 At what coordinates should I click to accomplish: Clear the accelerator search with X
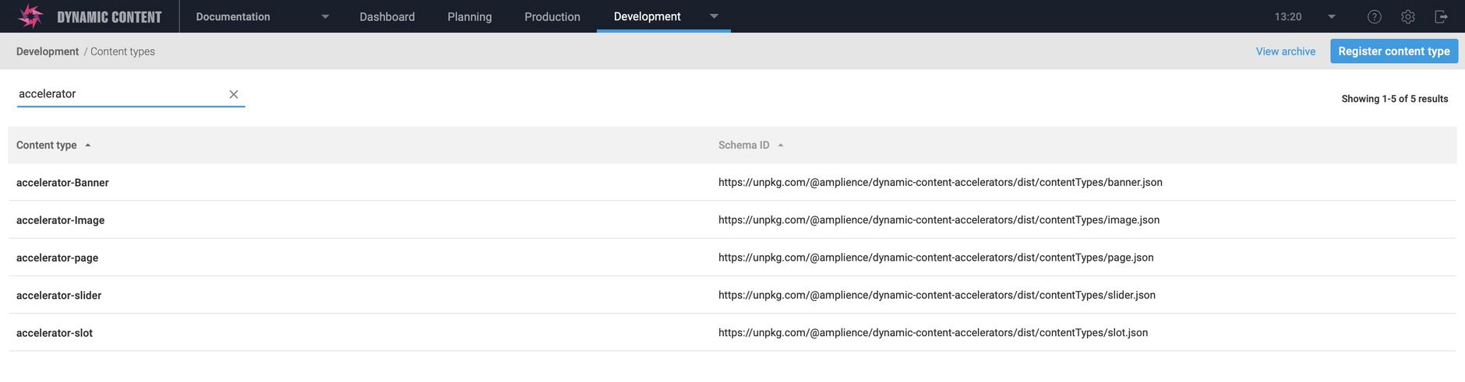[x=234, y=94]
